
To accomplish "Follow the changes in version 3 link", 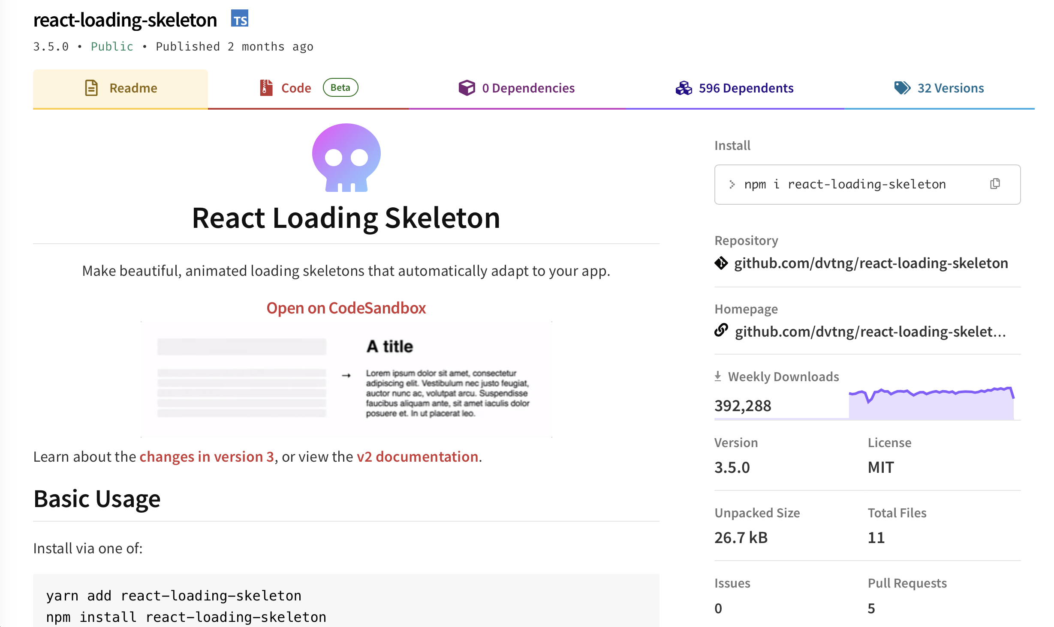I will [207, 457].
